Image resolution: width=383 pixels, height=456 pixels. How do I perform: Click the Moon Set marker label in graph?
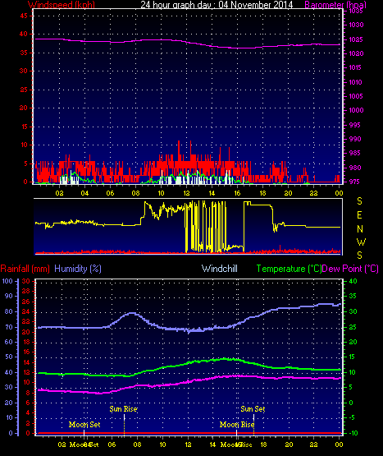coord(84,425)
